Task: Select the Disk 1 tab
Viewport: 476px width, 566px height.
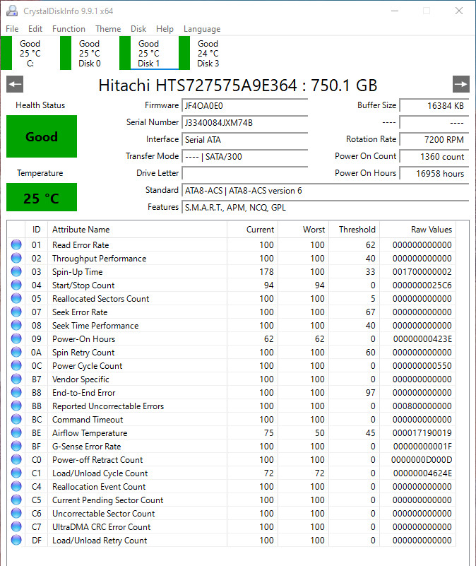Action: 149,53
